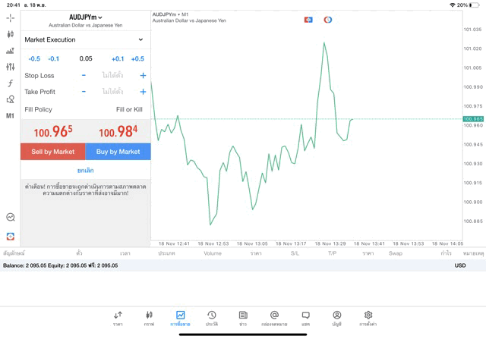The height and width of the screenshot is (339, 486).
Task: Select the crosshair tool in left sidebar
Action: coord(11,17)
